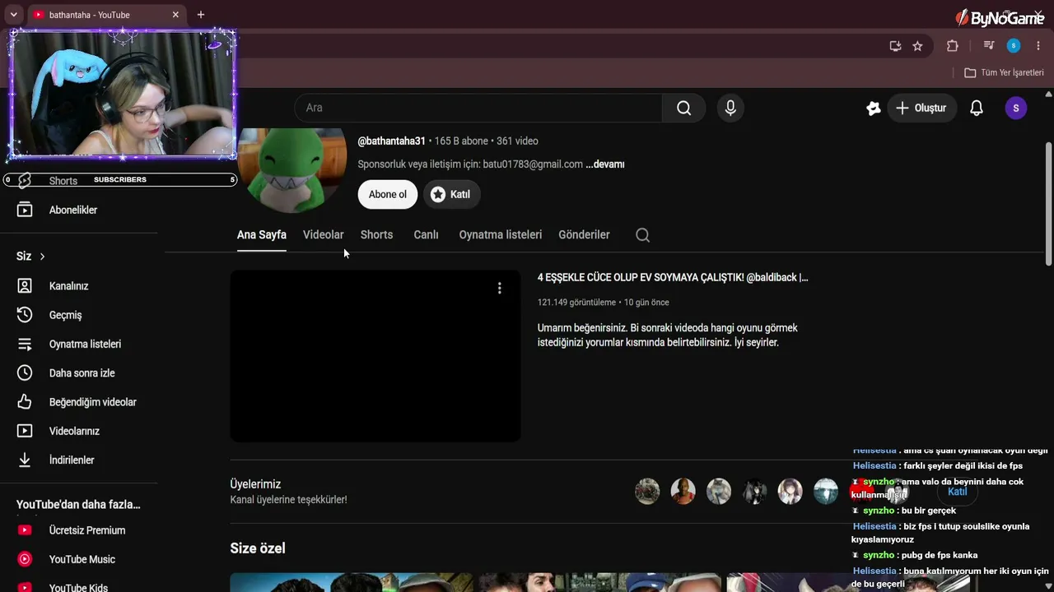Click the Ara search input field
Screen dimensions: 1054x592
(478, 108)
